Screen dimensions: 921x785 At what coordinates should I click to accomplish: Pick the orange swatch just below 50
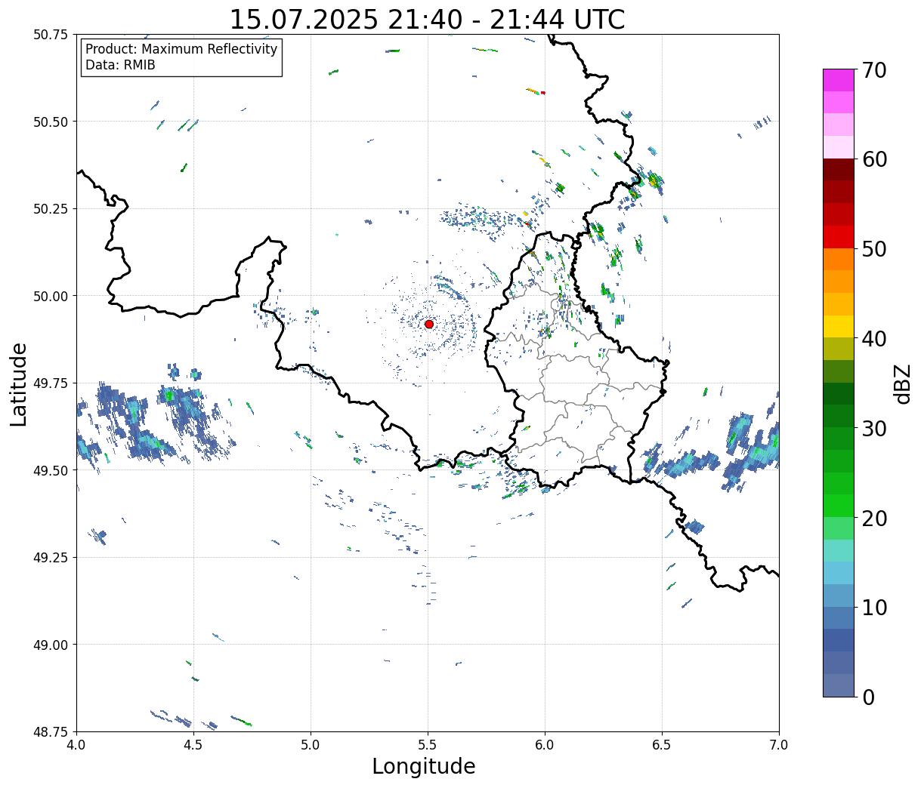(839, 259)
